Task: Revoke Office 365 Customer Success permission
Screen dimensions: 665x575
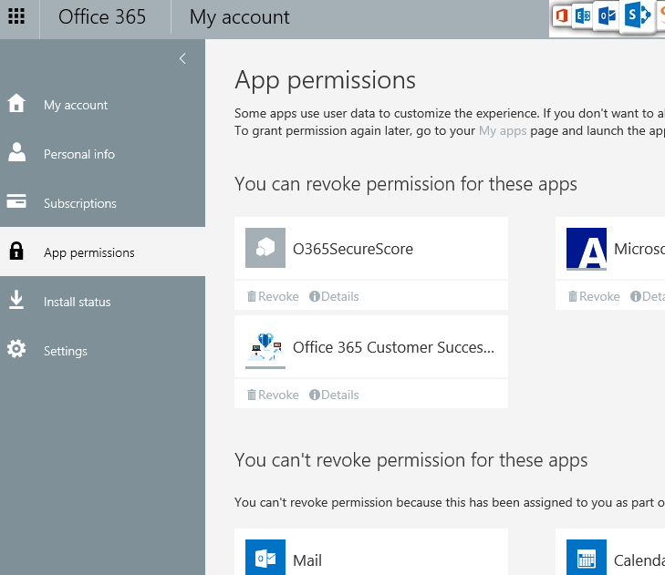Action: [x=273, y=395]
